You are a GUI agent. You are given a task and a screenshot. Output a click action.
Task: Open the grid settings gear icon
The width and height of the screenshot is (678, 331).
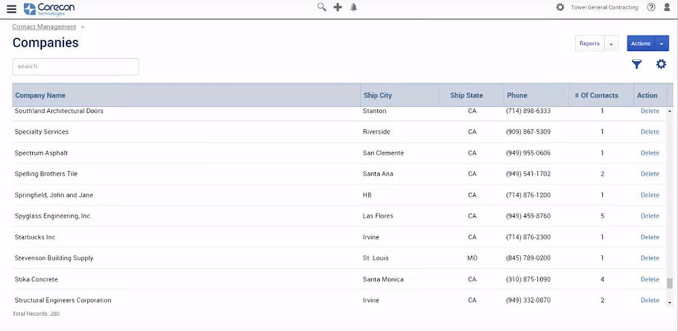(x=661, y=64)
